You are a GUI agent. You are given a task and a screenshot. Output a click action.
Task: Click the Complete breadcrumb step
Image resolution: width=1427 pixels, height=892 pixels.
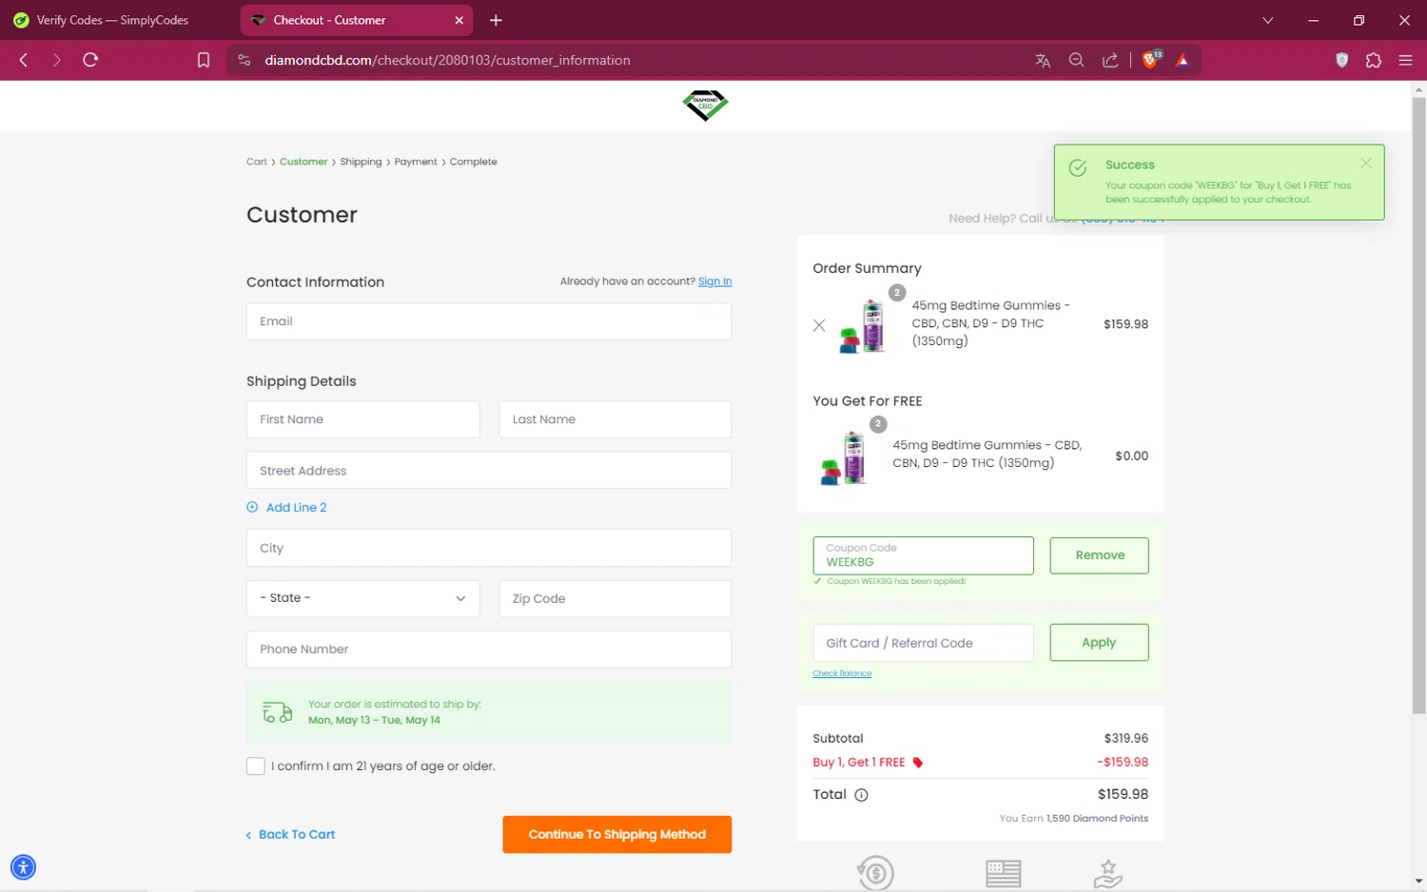point(474,162)
